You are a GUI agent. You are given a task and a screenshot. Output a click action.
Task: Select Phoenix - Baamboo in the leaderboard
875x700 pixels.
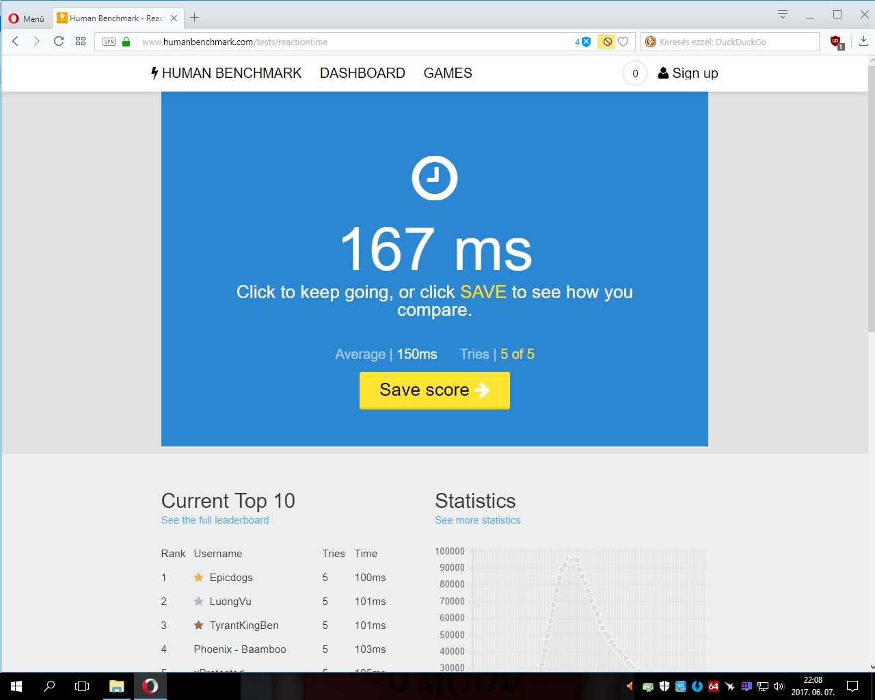click(240, 649)
